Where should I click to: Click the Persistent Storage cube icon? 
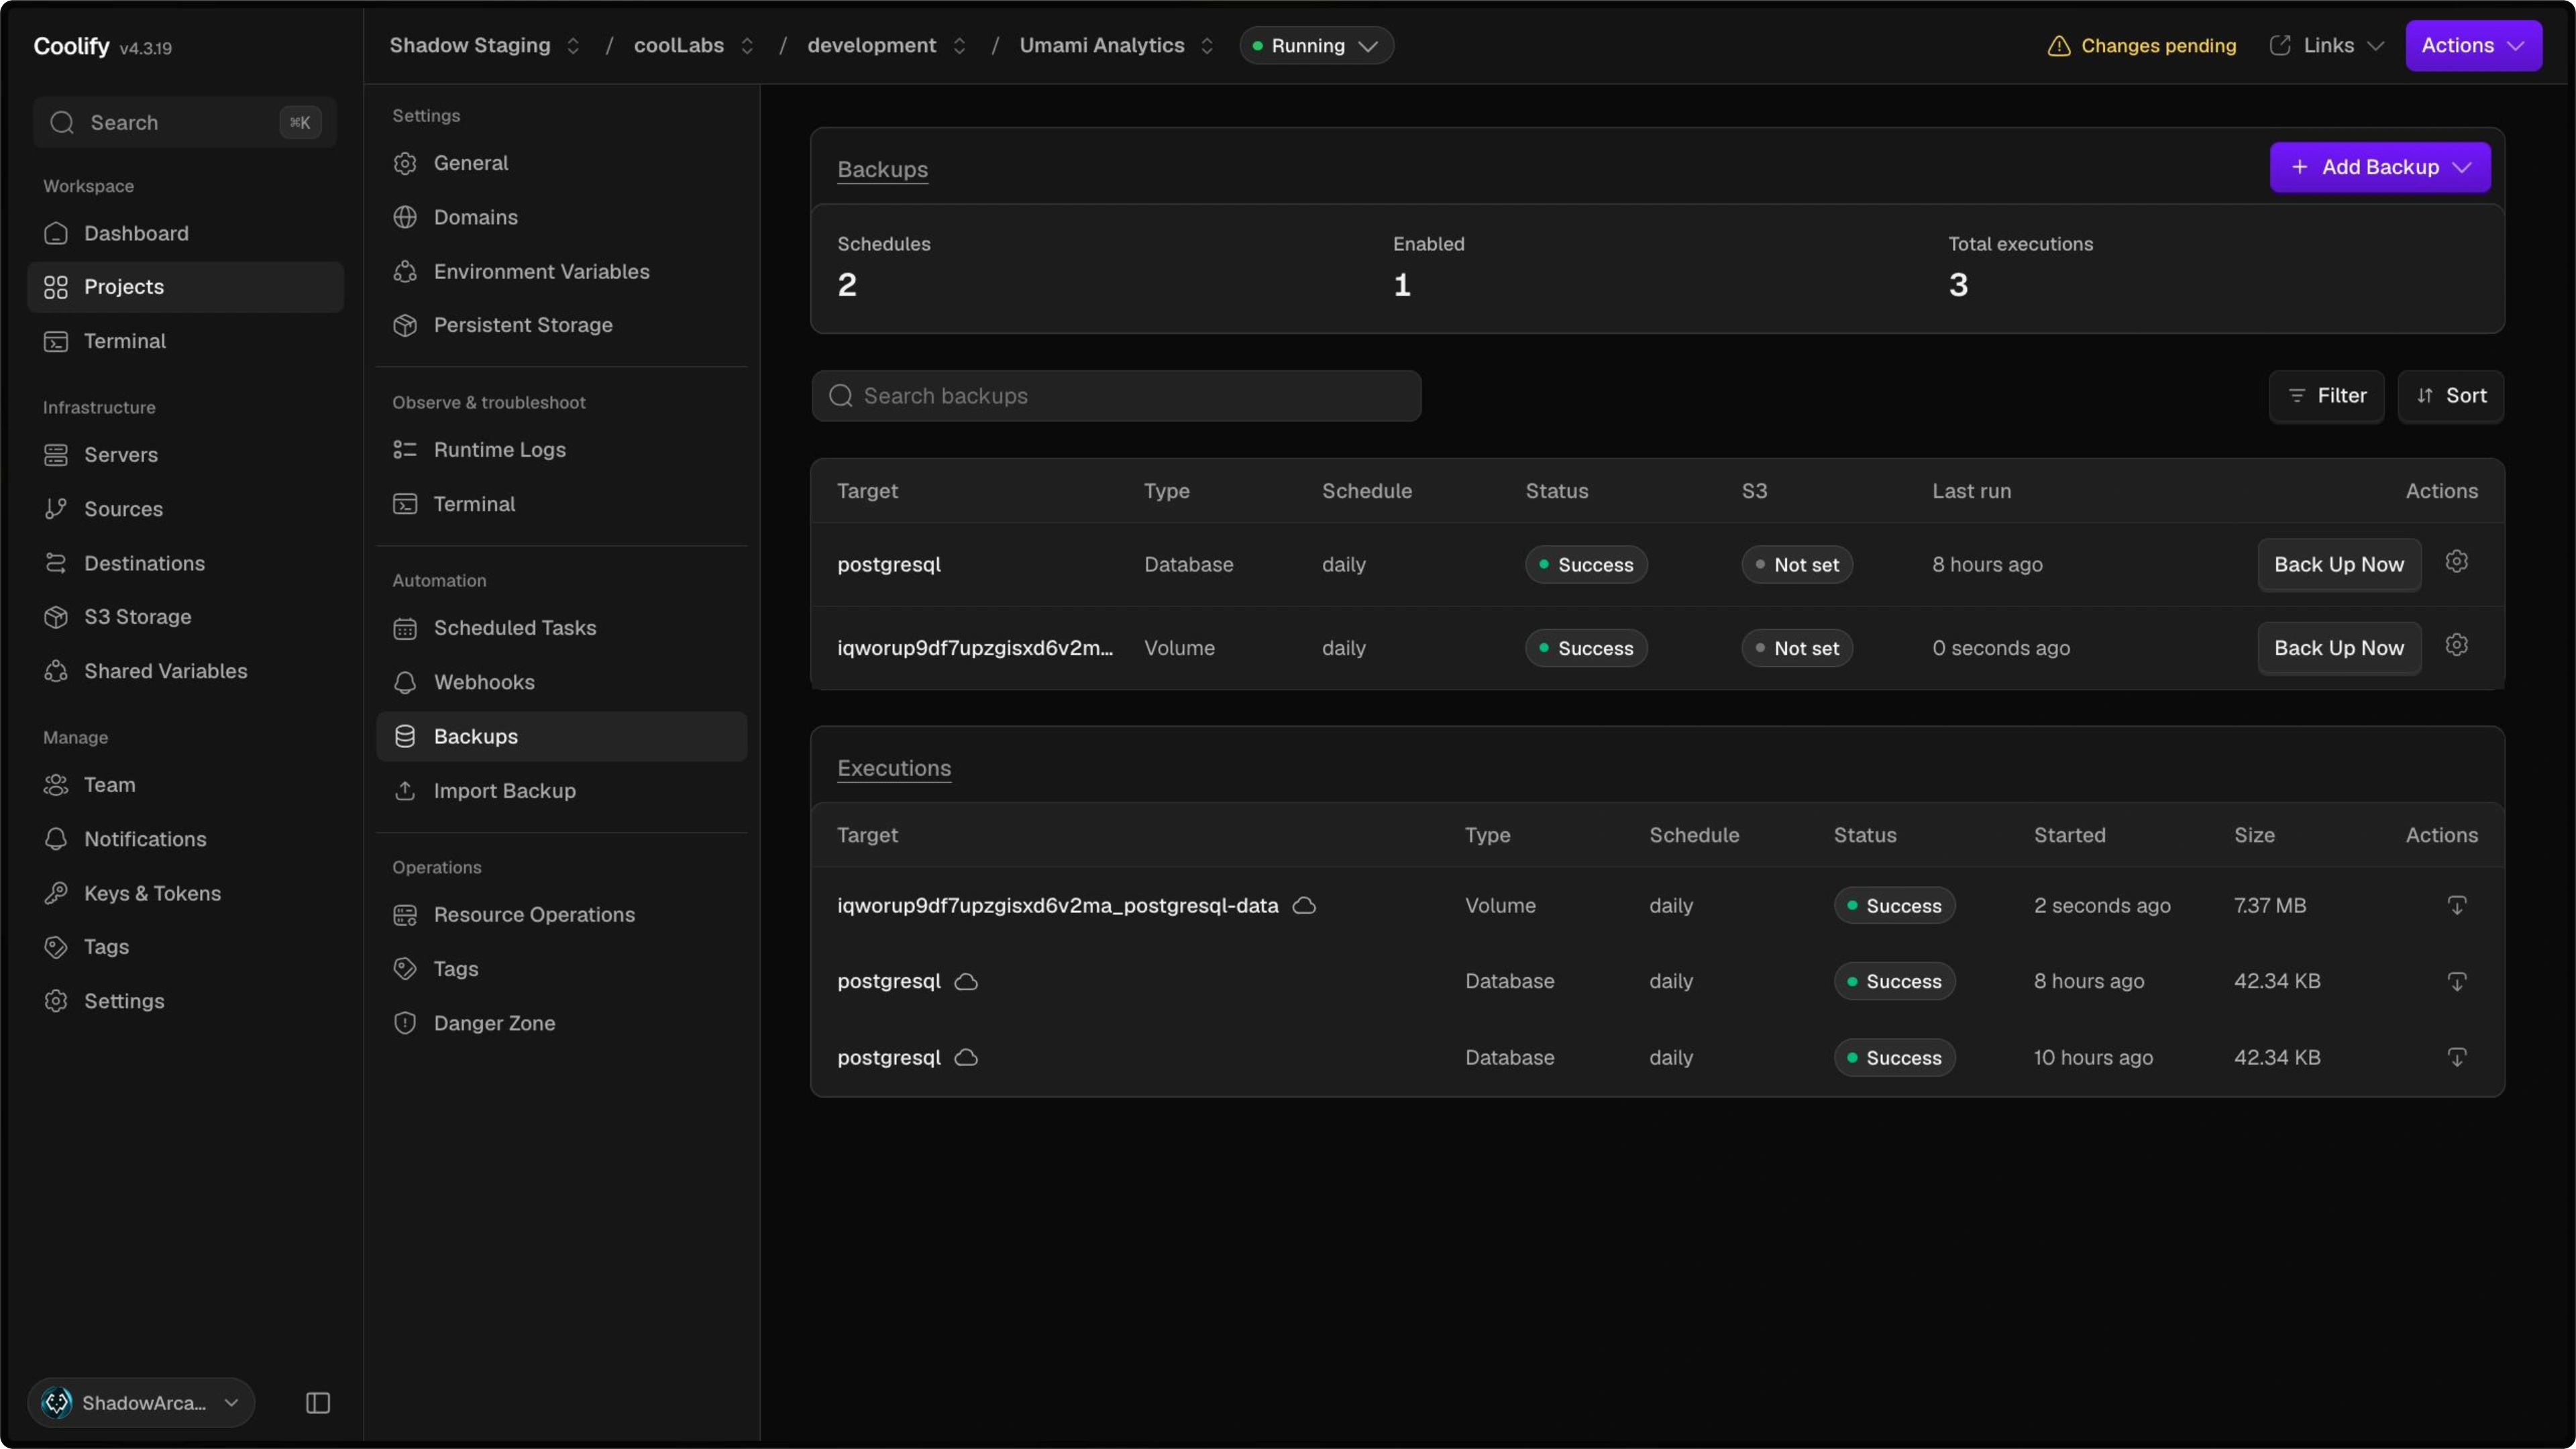click(x=405, y=325)
